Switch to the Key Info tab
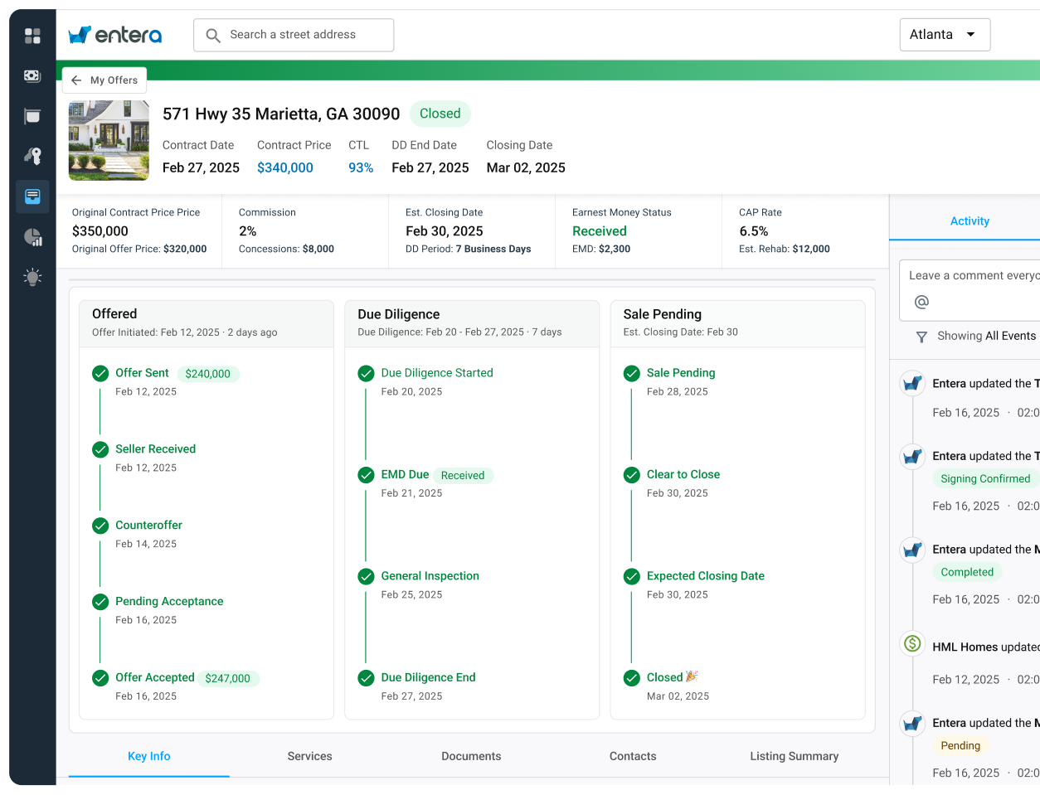 (149, 756)
